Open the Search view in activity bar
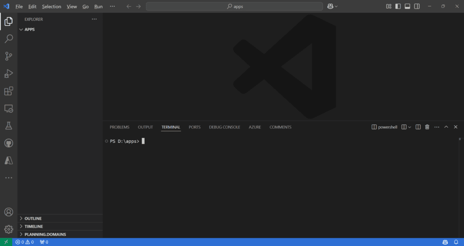 pyautogui.click(x=9, y=39)
